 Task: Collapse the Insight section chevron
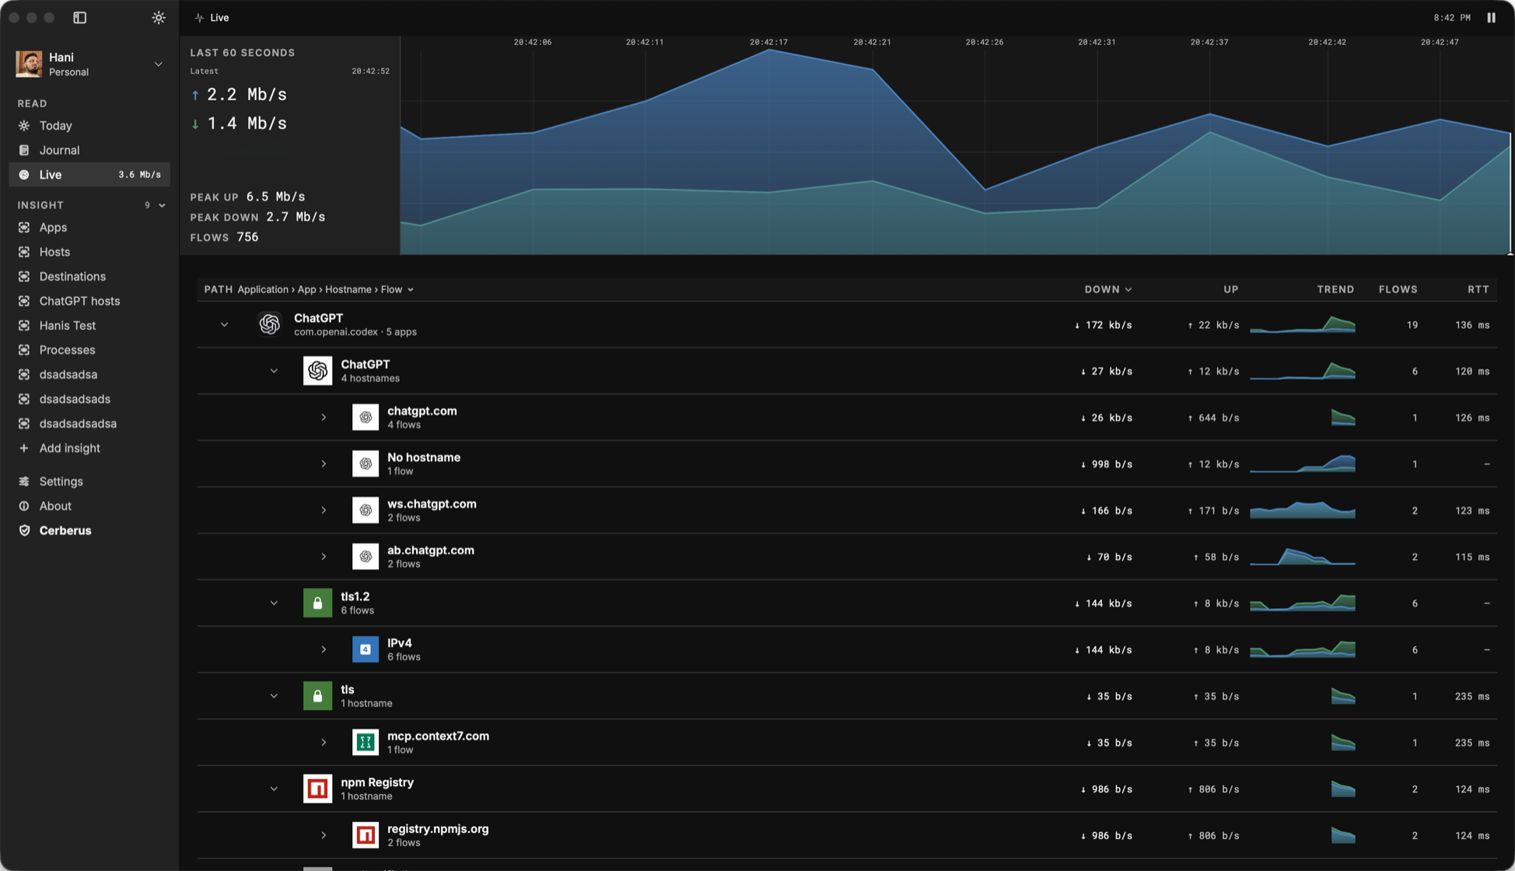[163, 205]
